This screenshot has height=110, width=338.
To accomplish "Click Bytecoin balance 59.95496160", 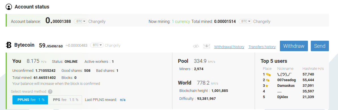I will (x=51, y=46).
